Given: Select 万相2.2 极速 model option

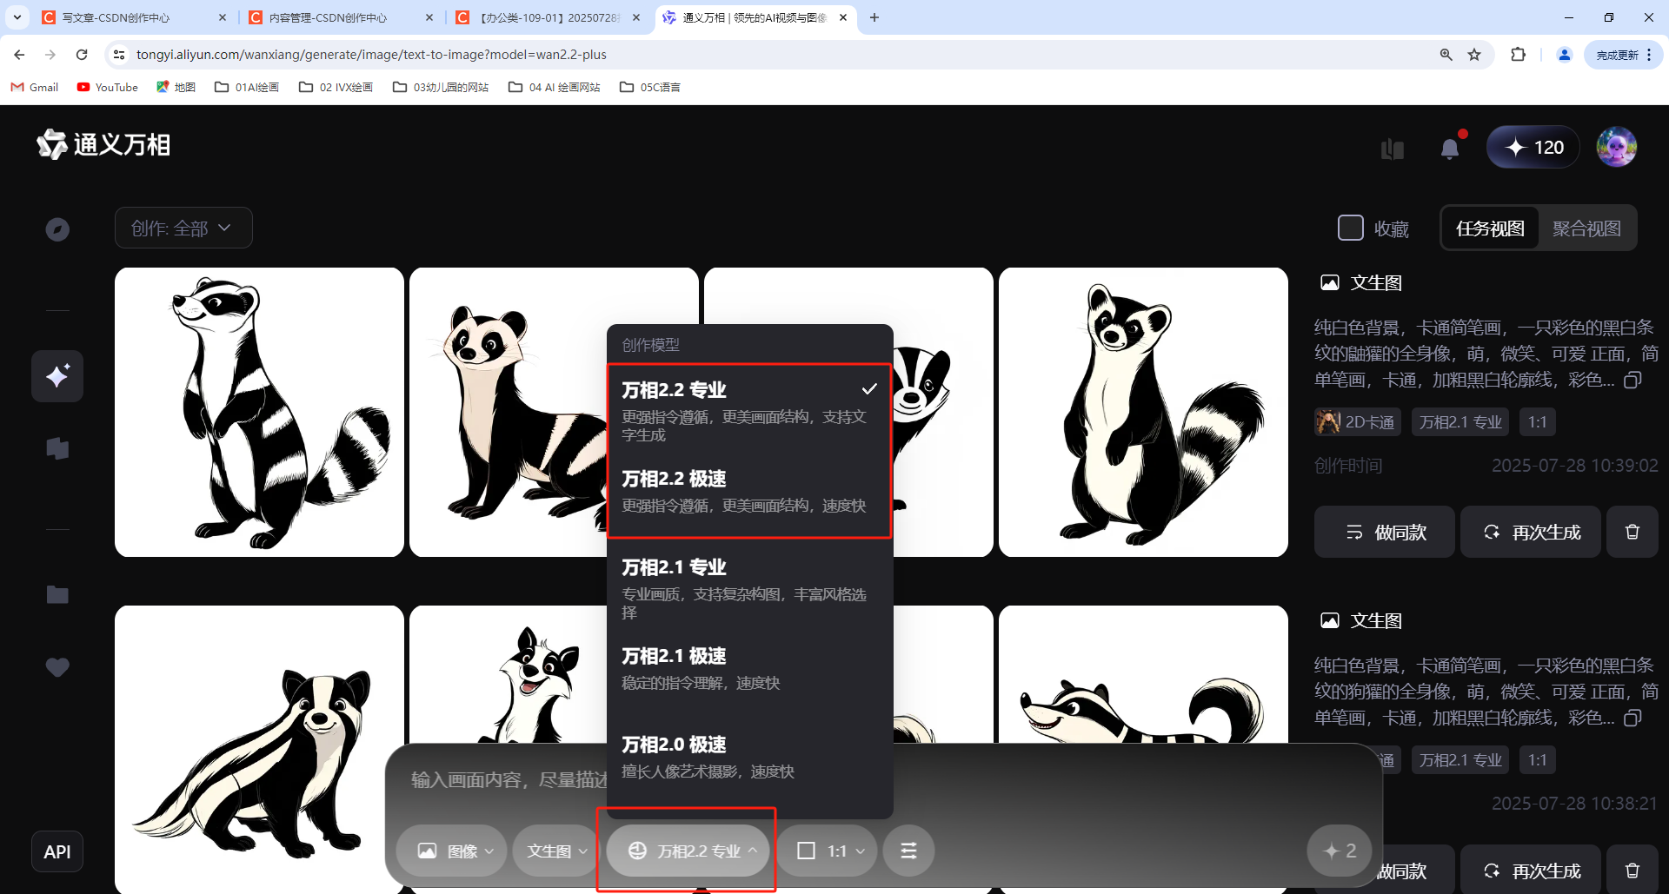Looking at the screenshot, I should pos(749,492).
